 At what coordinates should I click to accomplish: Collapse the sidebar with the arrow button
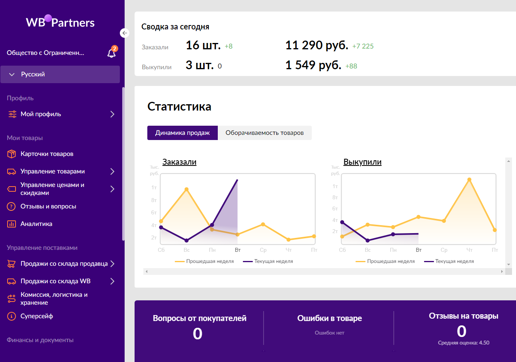click(x=125, y=33)
